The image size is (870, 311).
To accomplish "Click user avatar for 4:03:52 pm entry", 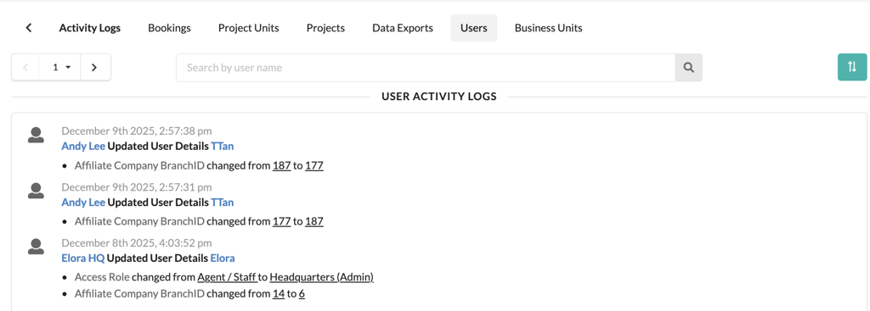I will point(36,247).
